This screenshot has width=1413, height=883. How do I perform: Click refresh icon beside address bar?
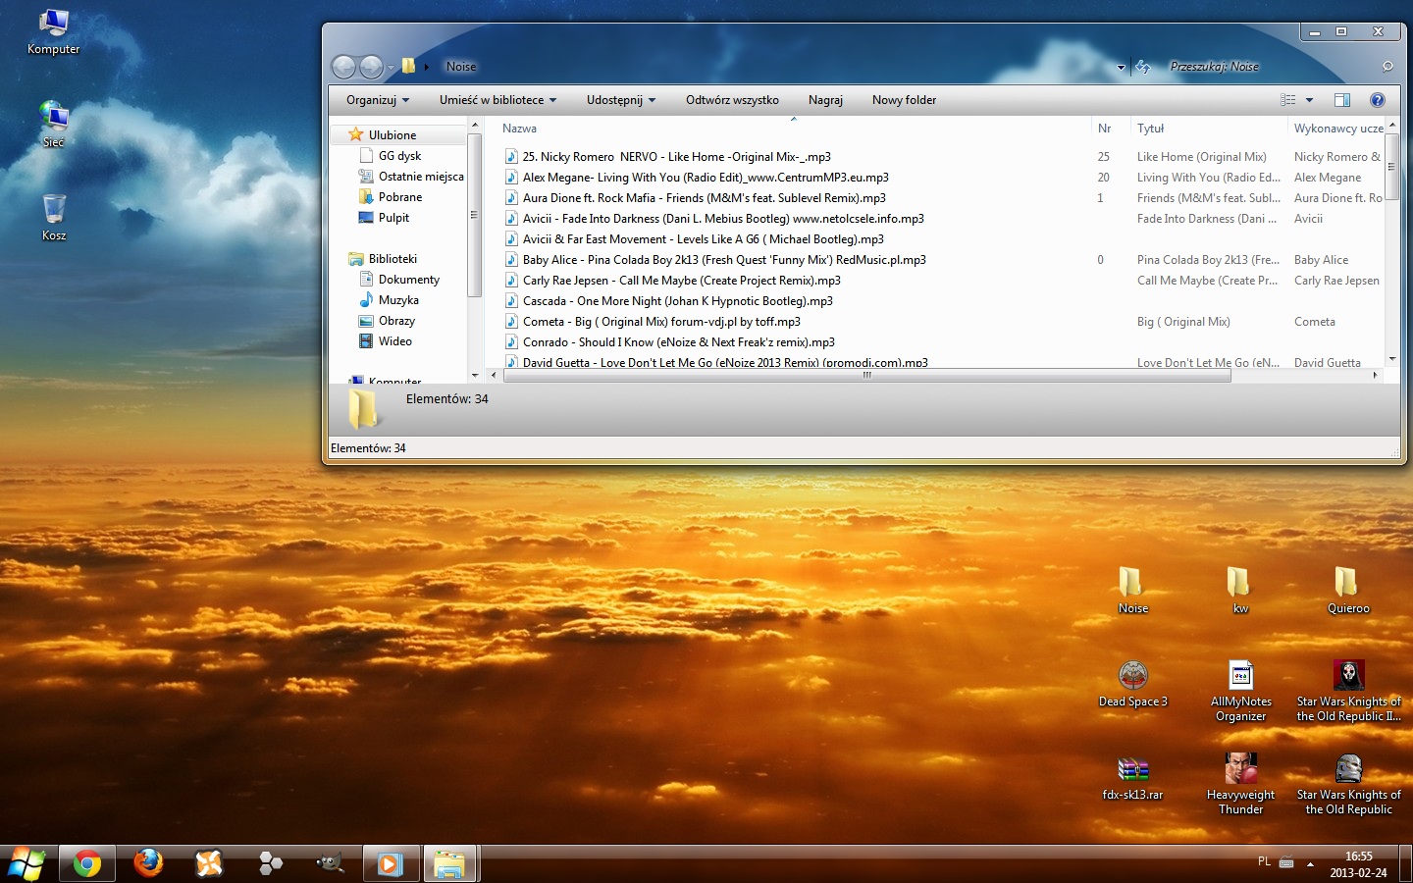coord(1143,67)
